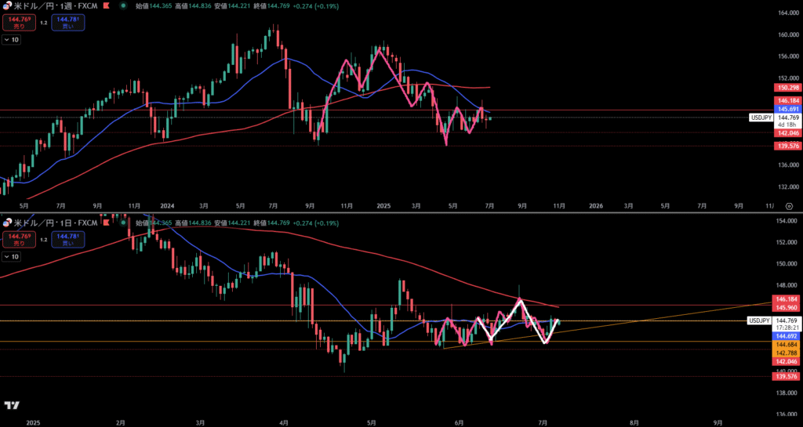Click the buy 144.781 button in the daily chart
803x427 pixels.
click(x=68, y=240)
